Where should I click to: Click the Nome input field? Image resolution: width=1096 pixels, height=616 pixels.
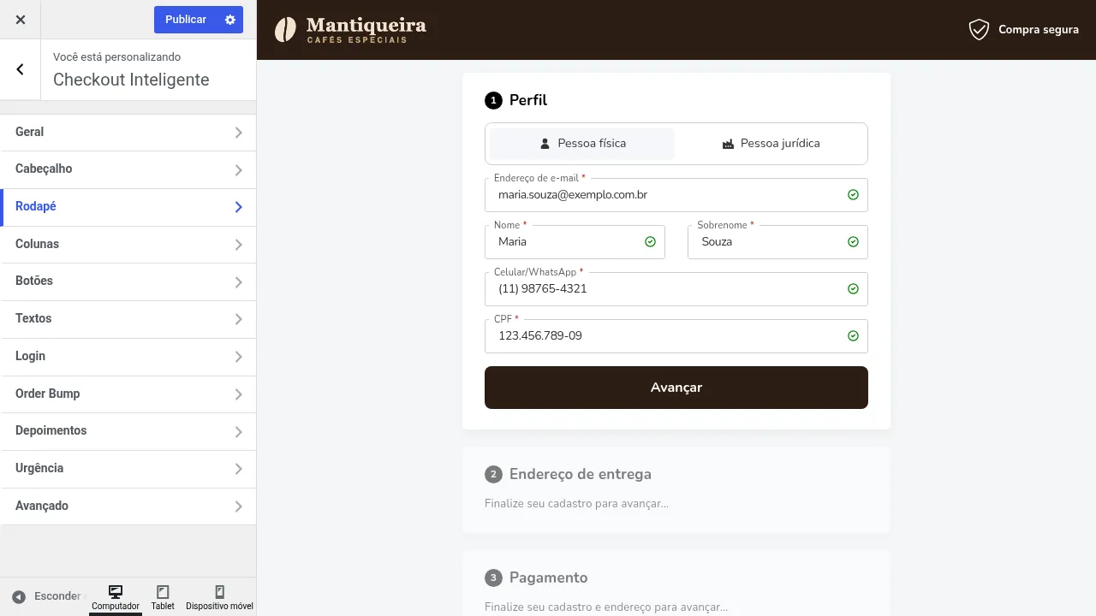tap(575, 242)
